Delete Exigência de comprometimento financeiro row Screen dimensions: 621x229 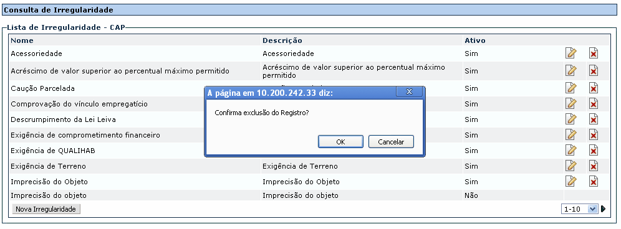point(594,135)
